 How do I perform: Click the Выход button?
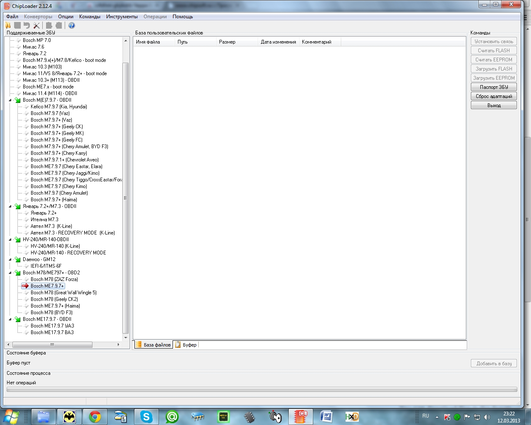click(x=494, y=105)
